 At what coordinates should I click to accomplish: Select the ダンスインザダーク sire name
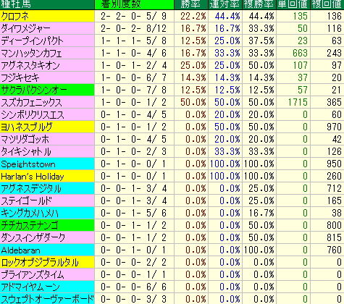pyautogui.click(x=33, y=237)
